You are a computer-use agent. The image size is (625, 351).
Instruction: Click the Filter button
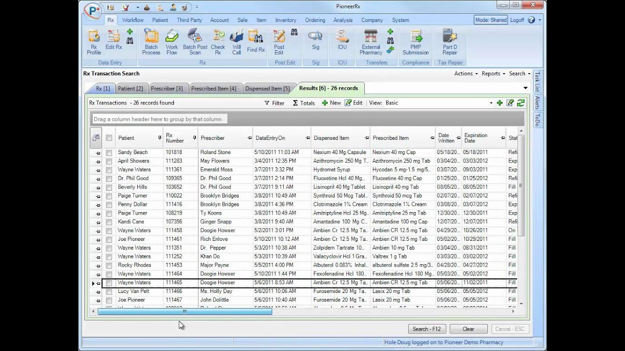(274, 103)
